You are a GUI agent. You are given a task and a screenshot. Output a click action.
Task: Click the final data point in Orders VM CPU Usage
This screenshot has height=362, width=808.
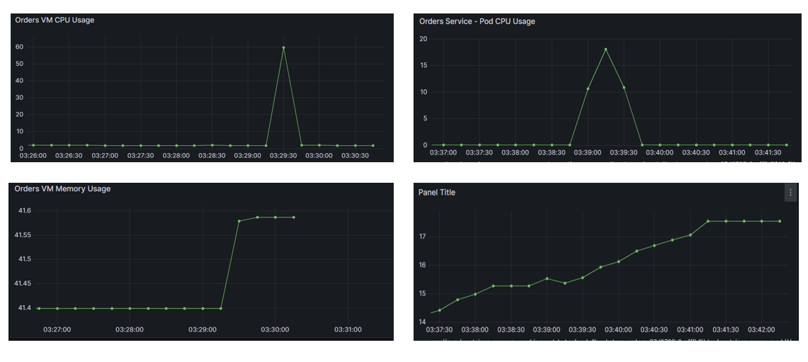373,145
